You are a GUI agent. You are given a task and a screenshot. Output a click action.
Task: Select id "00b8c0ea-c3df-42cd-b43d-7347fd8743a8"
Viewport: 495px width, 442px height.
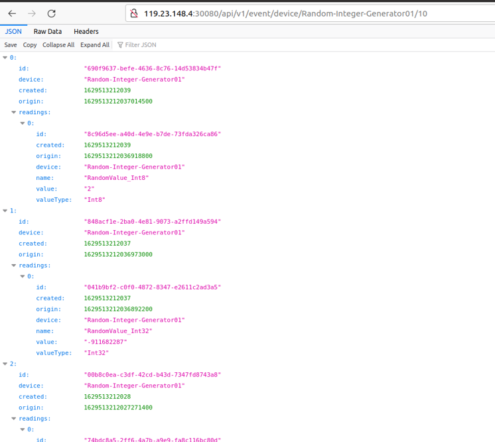152,374
